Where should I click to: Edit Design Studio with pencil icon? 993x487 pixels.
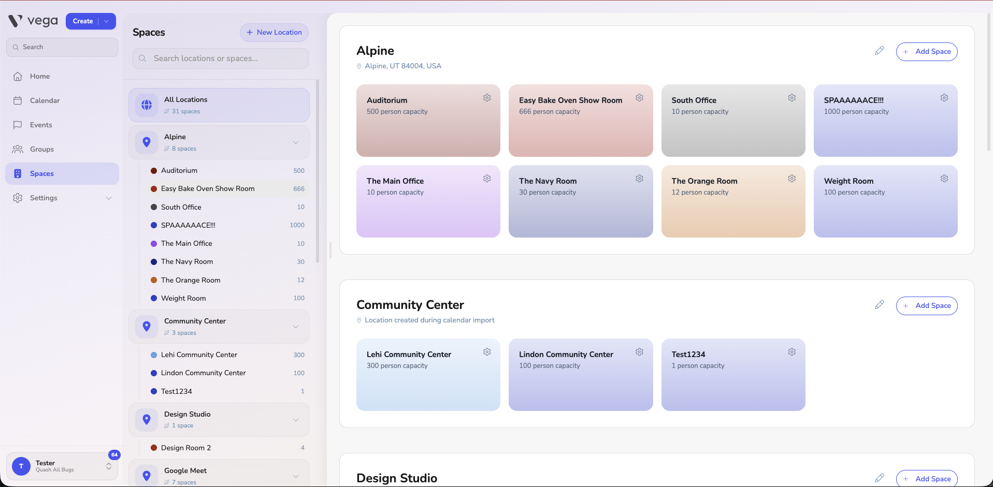[879, 478]
